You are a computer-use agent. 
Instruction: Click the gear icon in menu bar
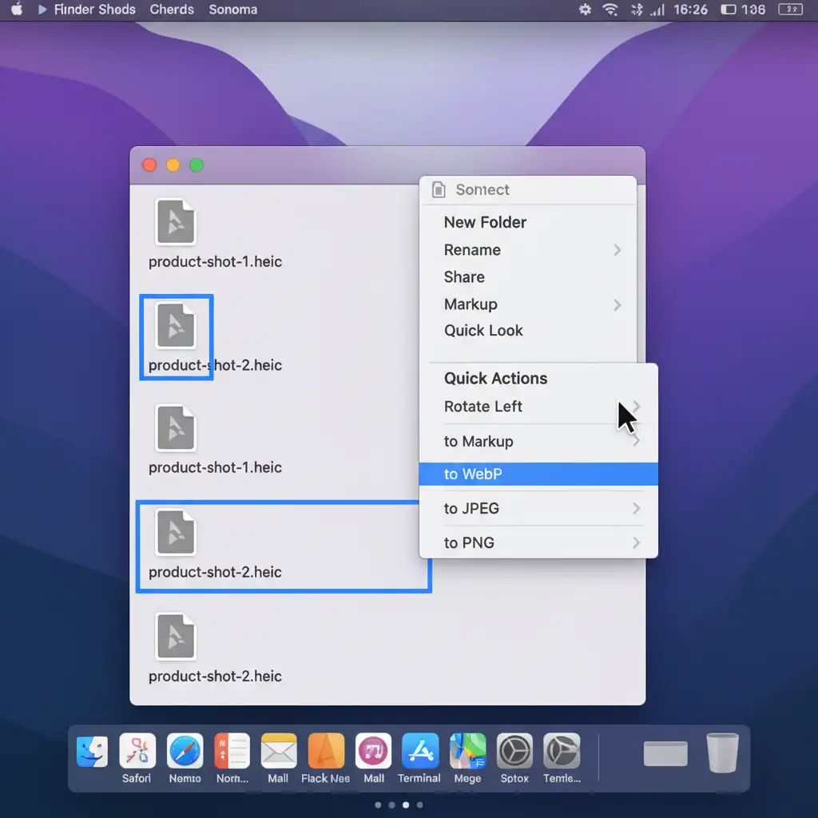[x=585, y=10]
